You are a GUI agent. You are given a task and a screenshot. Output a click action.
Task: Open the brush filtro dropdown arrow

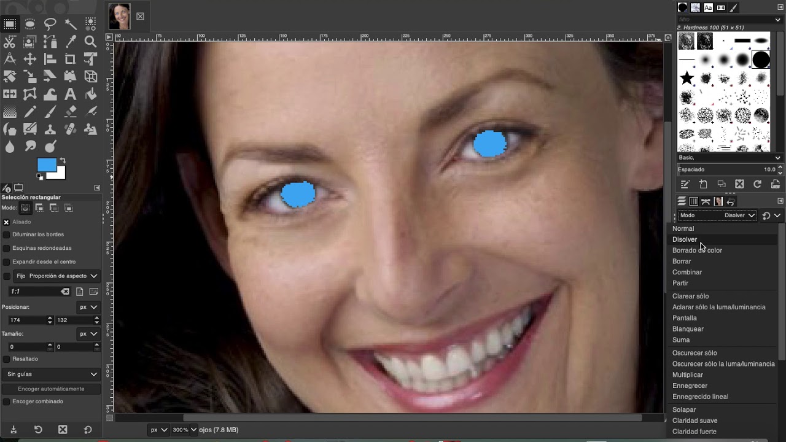(778, 20)
